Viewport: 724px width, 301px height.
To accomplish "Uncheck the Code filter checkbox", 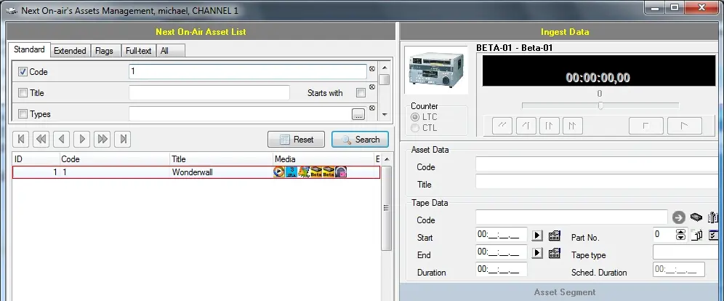I will tap(23, 72).
